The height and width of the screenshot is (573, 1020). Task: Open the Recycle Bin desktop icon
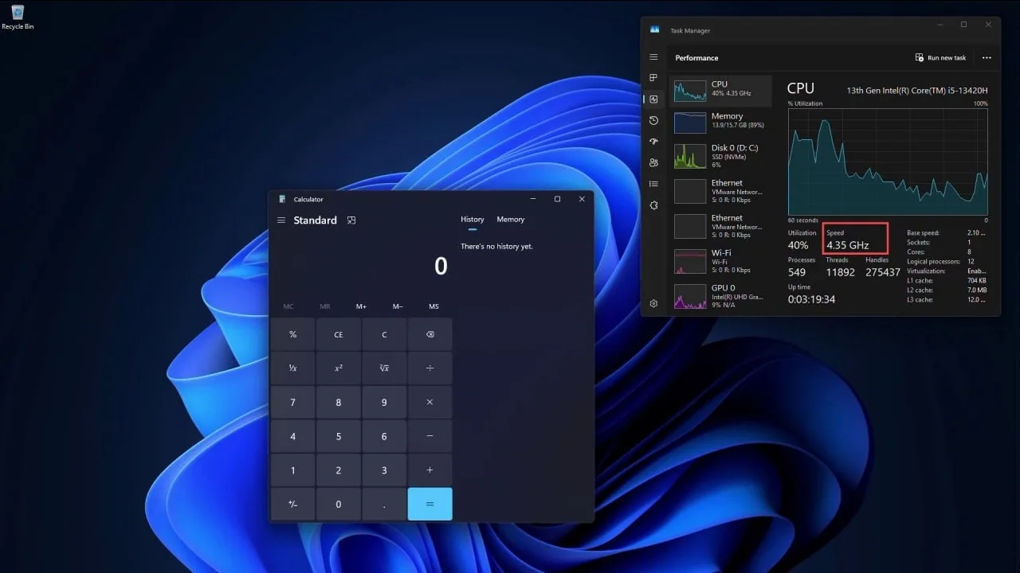pos(18,17)
